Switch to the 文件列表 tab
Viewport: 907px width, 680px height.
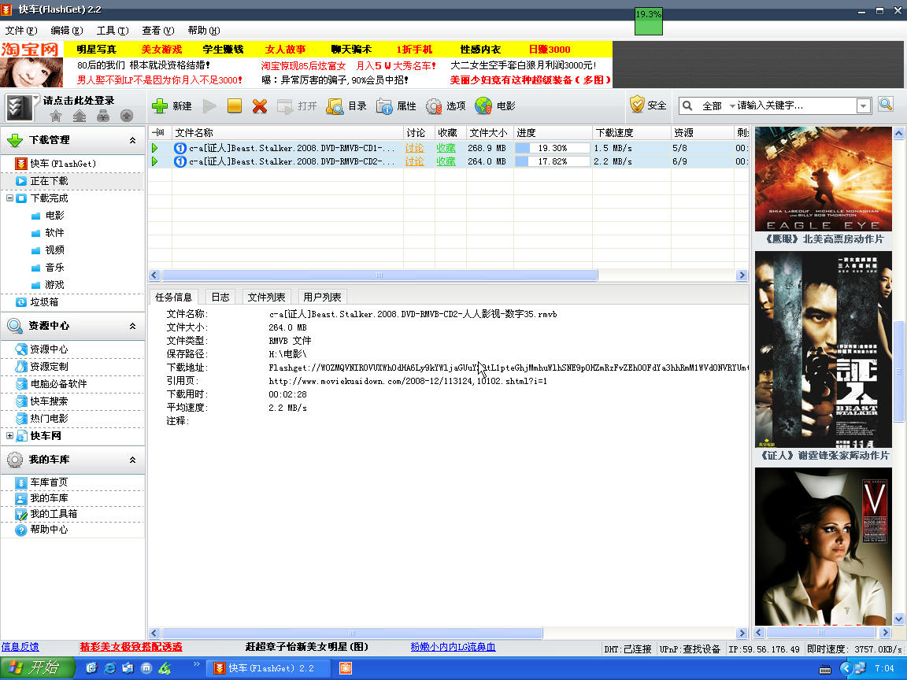tap(266, 297)
